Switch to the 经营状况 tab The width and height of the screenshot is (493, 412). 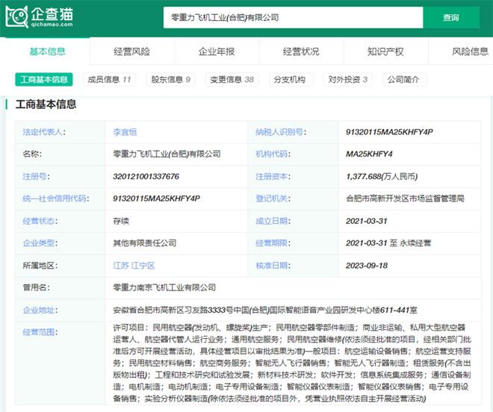(301, 51)
